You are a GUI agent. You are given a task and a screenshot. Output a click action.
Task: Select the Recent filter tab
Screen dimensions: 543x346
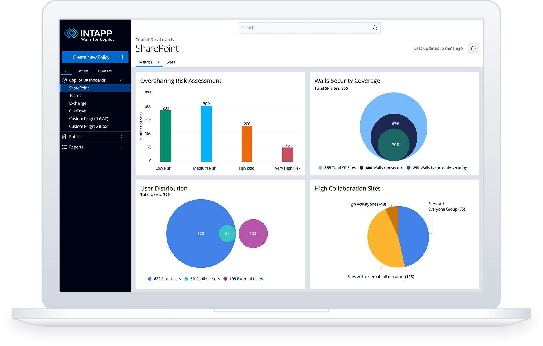[x=83, y=71]
